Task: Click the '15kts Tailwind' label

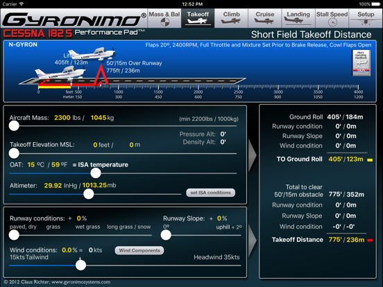Action: [29, 257]
